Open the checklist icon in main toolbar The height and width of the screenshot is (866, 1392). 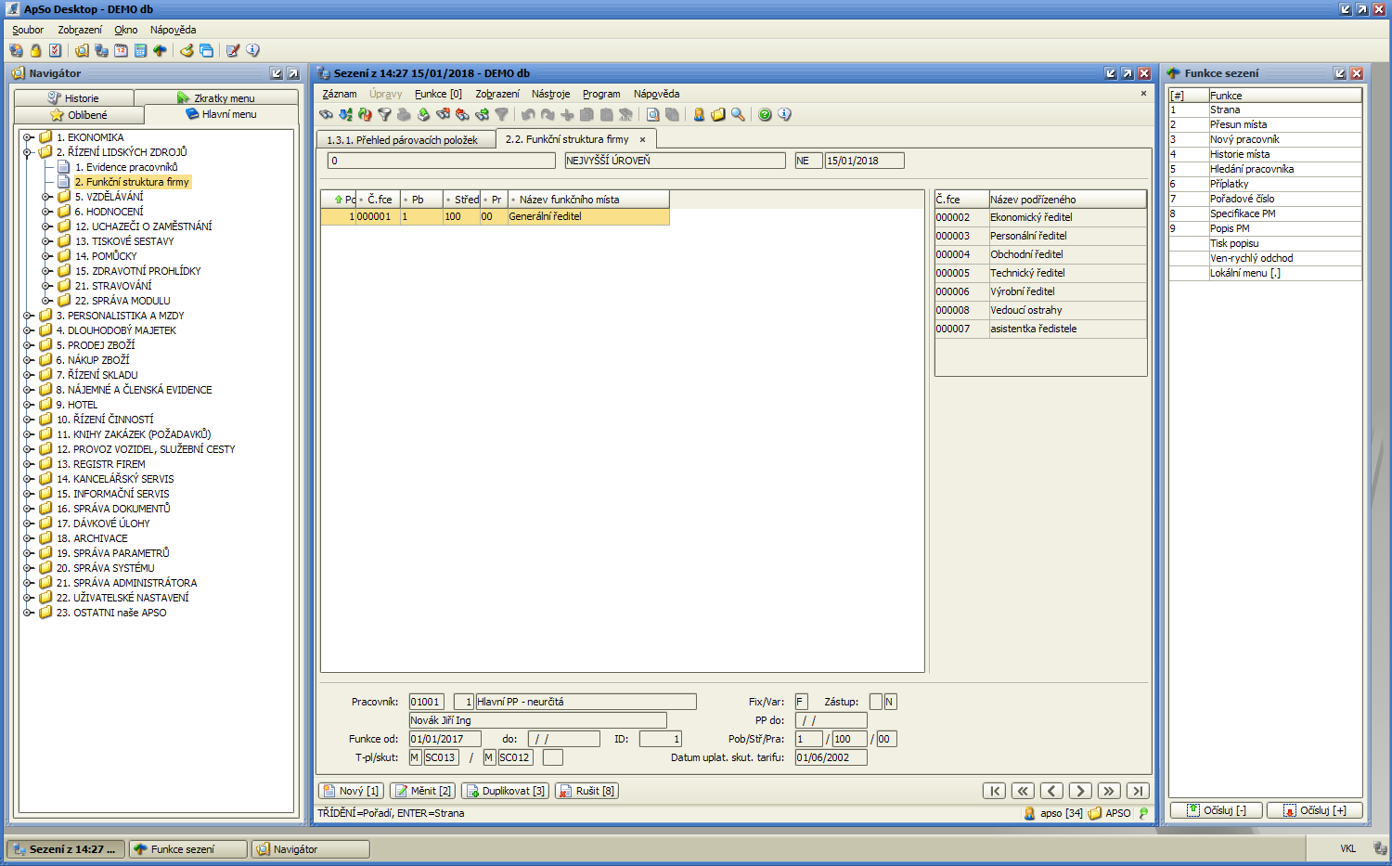(55, 50)
